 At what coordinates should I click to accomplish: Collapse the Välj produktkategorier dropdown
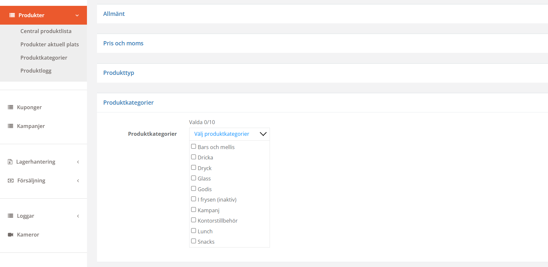[263, 134]
